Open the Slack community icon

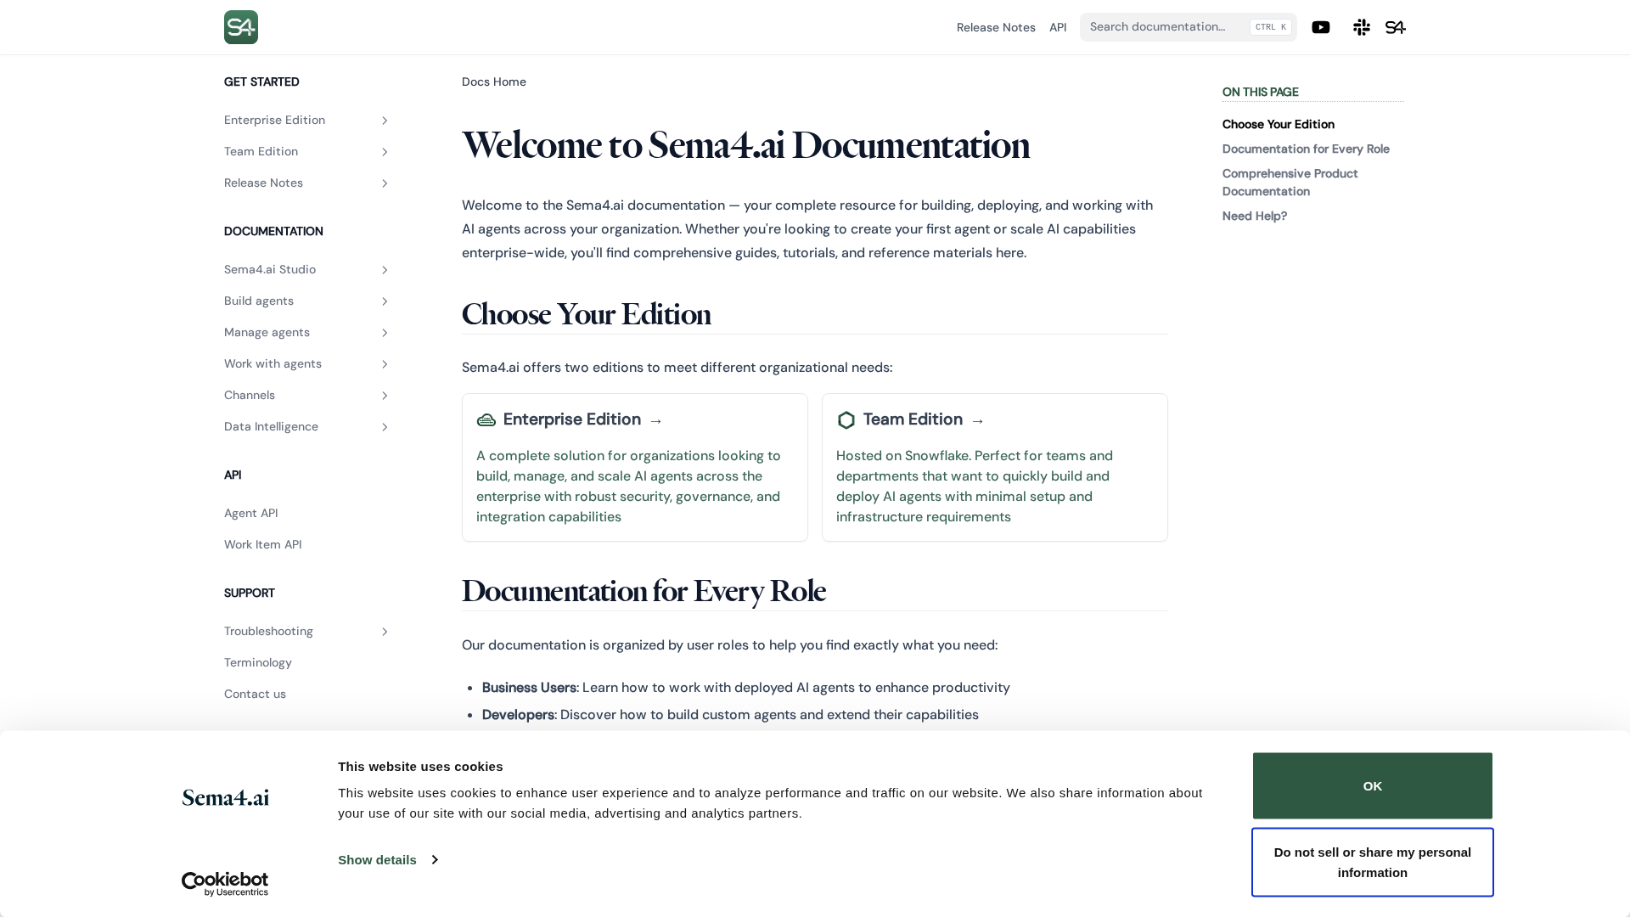pyautogui.click(x=1361, y=27)
